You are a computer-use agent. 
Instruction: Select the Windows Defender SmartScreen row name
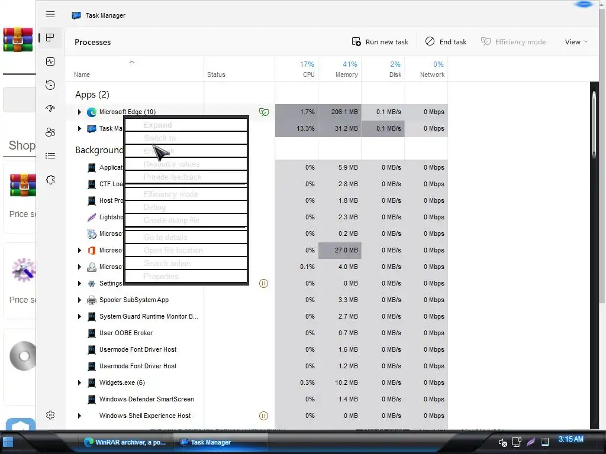pyautogui.click(x=147, y=399)
